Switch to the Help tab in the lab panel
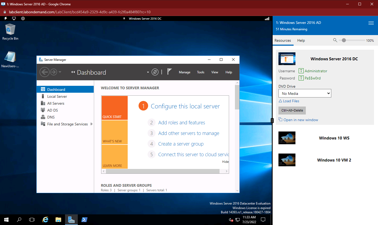The image size is (378, 225). 301,40
